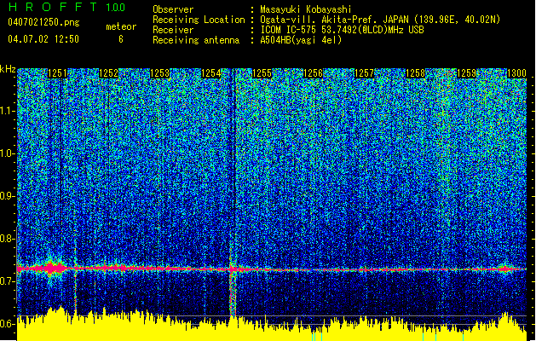Click the 0.6 kHz axis label
Image resolution: width=536 pixels, height=341 pixels.
coord(8,324)
